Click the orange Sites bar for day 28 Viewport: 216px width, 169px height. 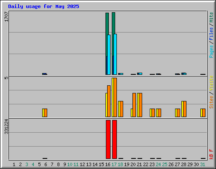(x=185, y=109)
